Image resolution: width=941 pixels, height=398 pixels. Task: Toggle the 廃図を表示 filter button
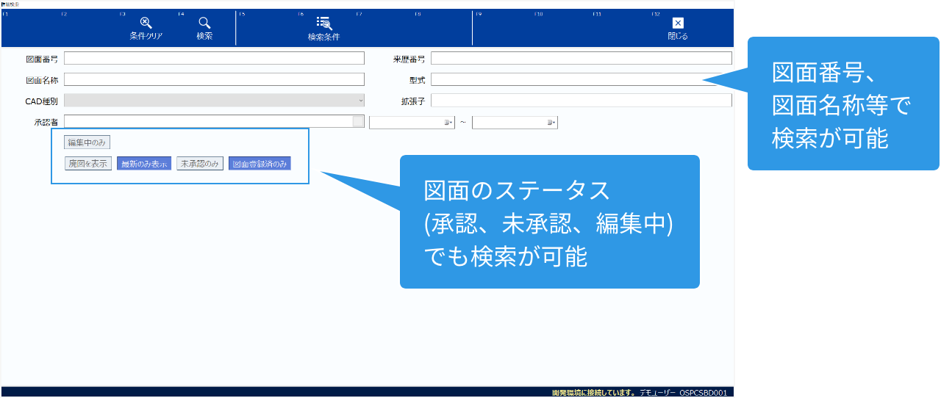click(87, 164)
